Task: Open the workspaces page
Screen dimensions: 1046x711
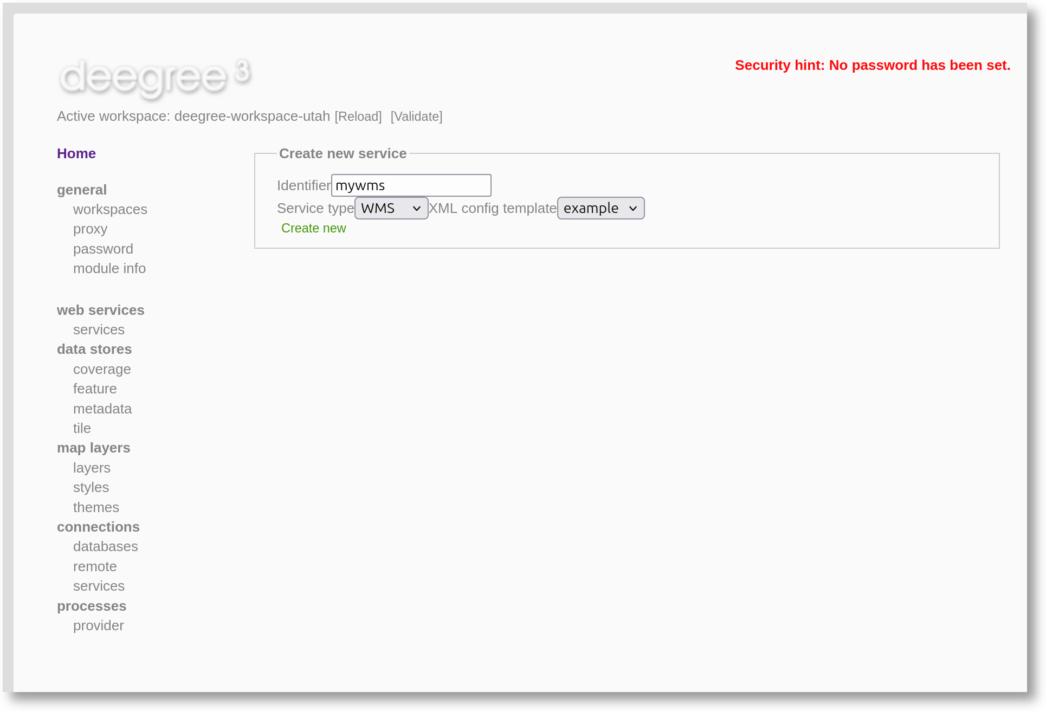Action: point(110,209)
